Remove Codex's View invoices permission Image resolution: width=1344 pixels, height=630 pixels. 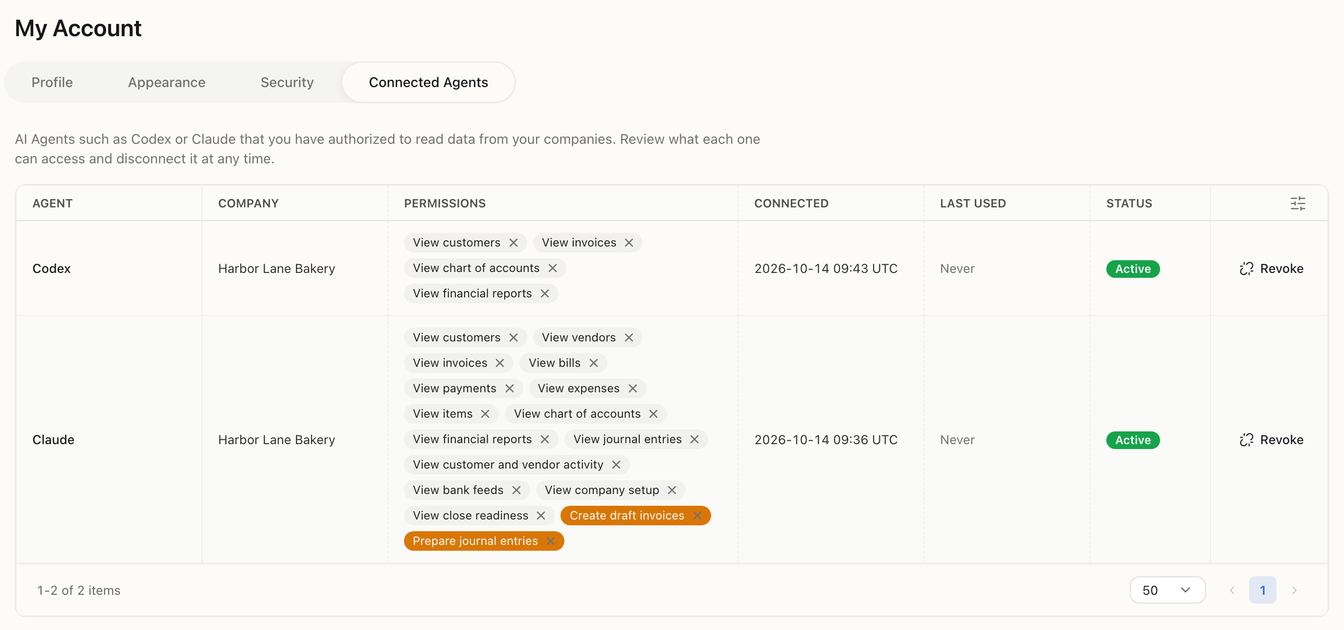coord(628,243)
